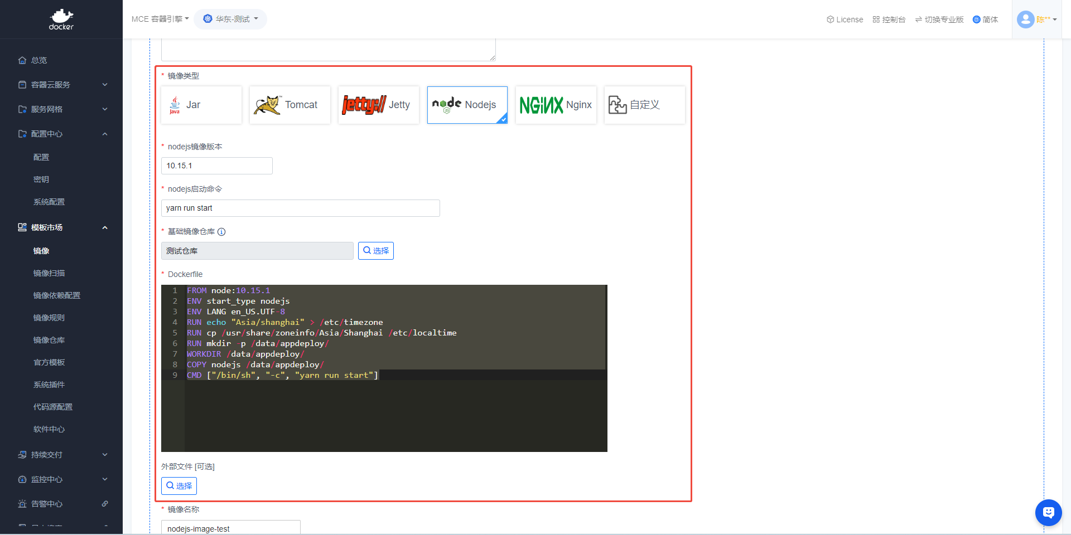The height and width of the screenshot is (535, 1071).
Task: Click the nodejs启动命令 input field
Action: pyautogui.click(x=300, y=208)
